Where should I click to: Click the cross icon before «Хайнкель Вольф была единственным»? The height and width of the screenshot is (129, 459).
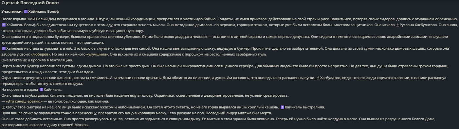pyautogui.click(x=4, y=25)
